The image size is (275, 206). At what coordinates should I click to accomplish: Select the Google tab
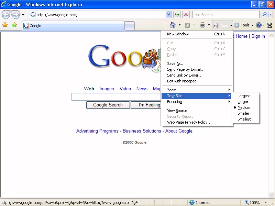73,26
